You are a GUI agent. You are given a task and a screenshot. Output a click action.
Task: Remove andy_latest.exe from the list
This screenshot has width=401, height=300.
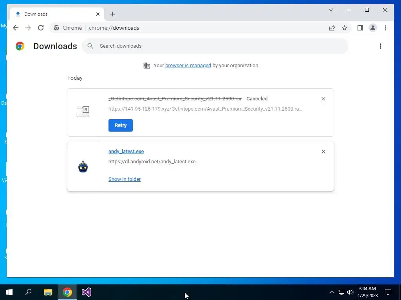323,152
